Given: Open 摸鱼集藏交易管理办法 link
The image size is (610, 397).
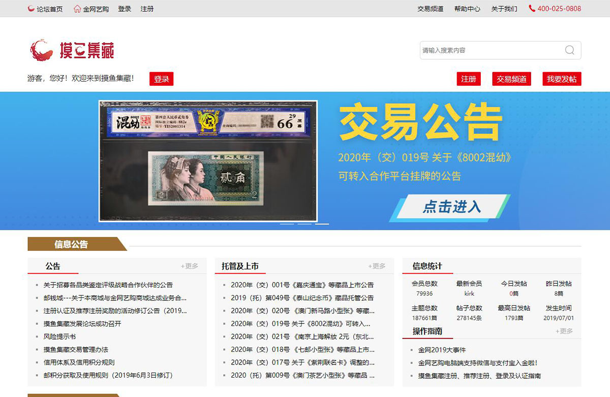Looking at the screenshot, I should [76, 349].
